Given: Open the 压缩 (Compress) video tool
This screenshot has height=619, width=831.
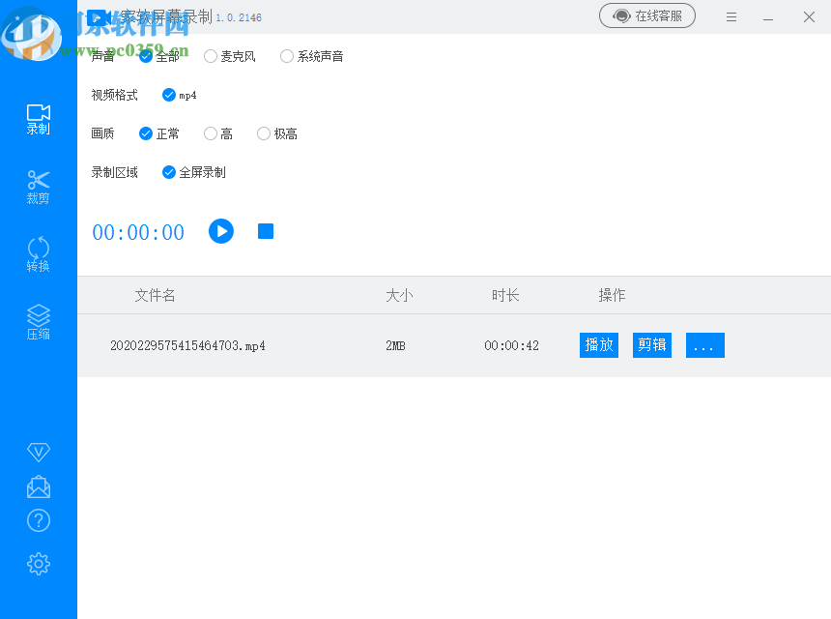Looking at the screenshot, I should pos(38,319).
